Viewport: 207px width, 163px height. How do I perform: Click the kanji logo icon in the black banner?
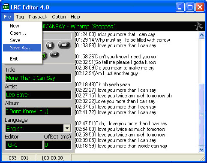pos(199,26)
